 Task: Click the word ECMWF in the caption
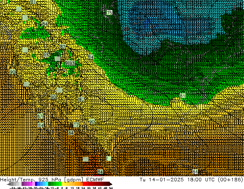click(95, 179)
